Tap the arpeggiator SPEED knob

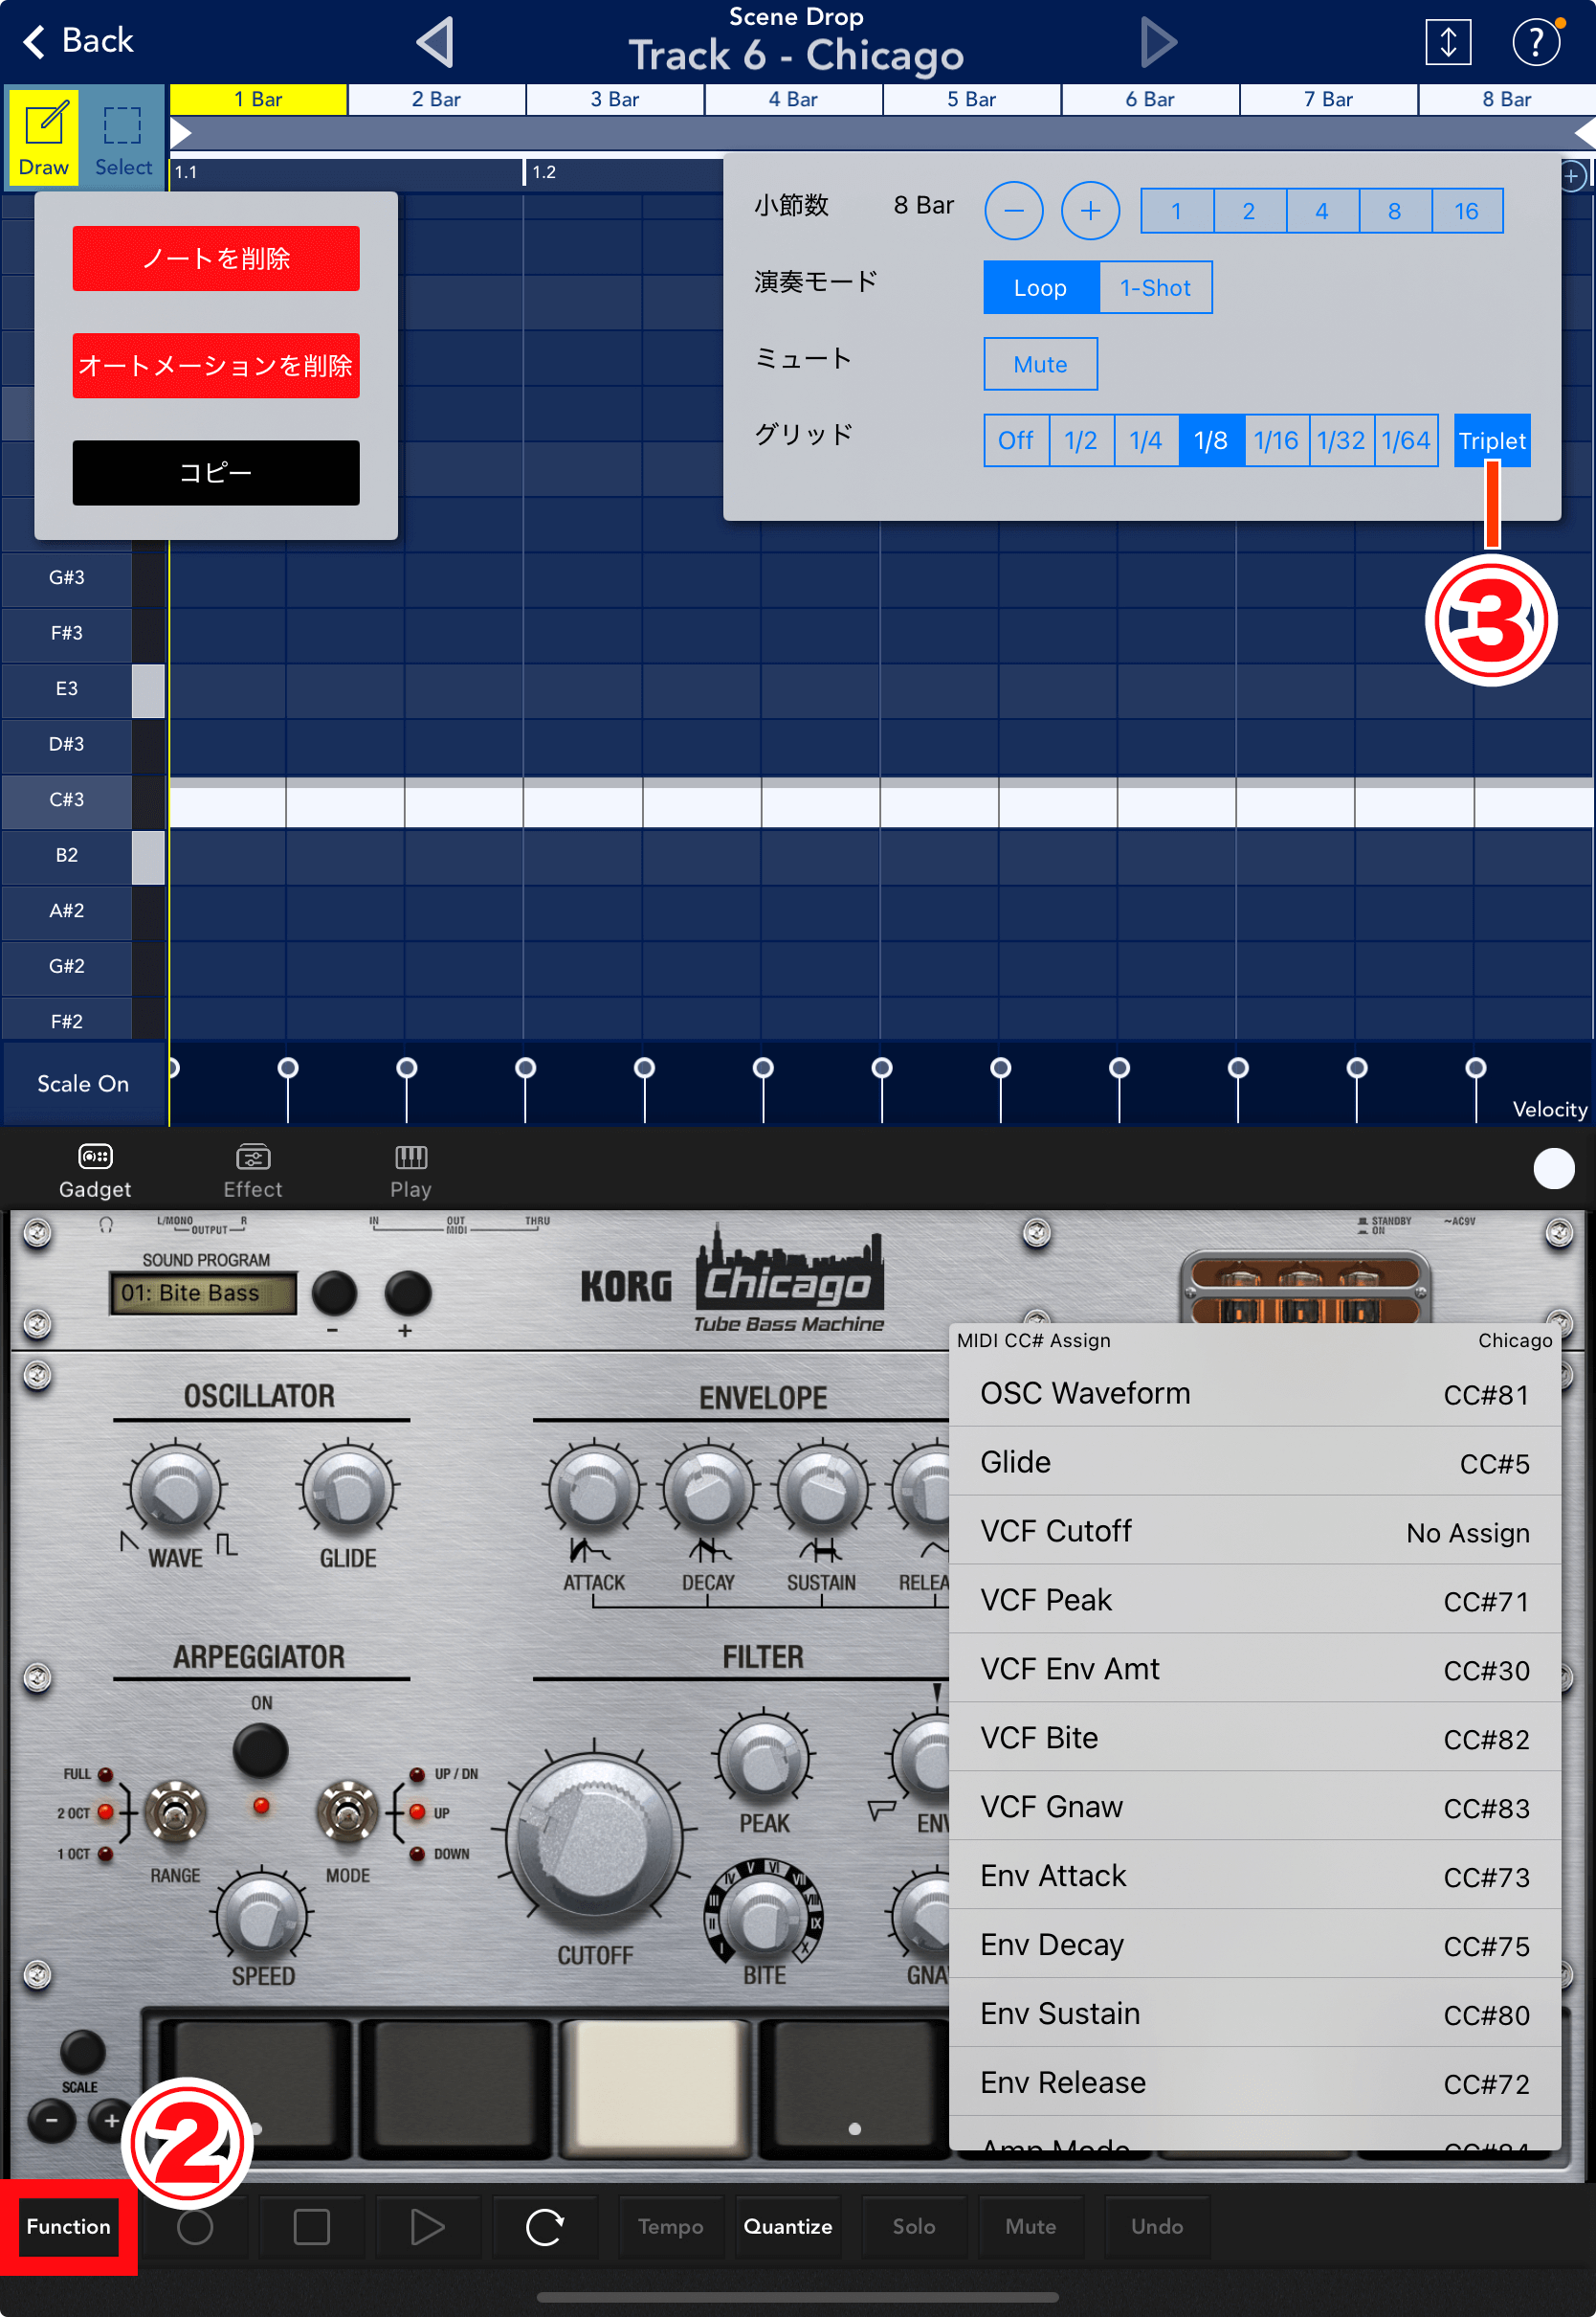262,1914
